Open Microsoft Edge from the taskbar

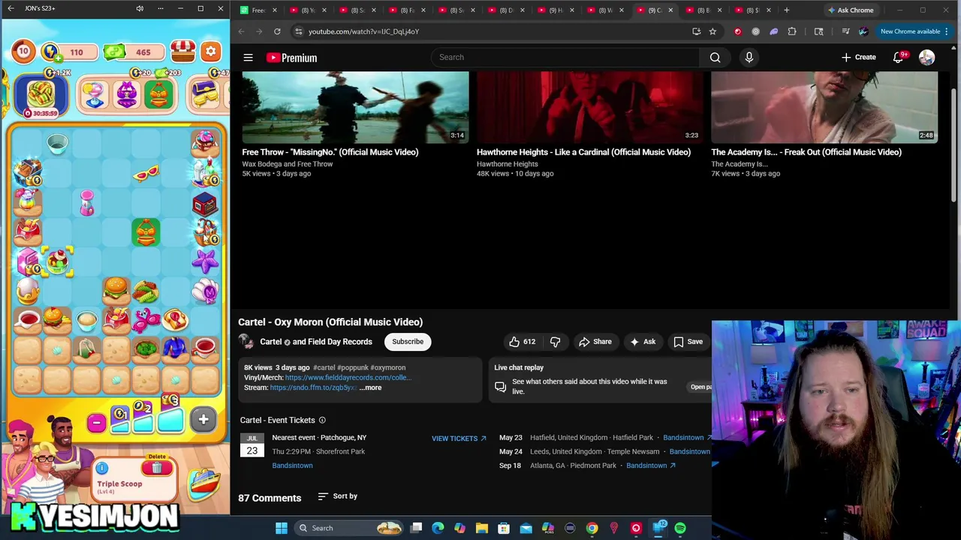438,528
